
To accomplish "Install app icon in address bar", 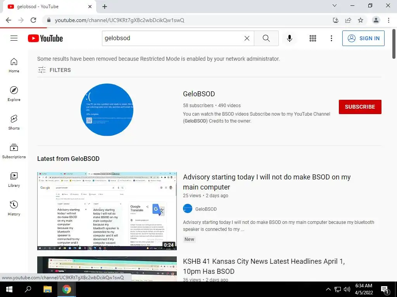I will [336, 20].
